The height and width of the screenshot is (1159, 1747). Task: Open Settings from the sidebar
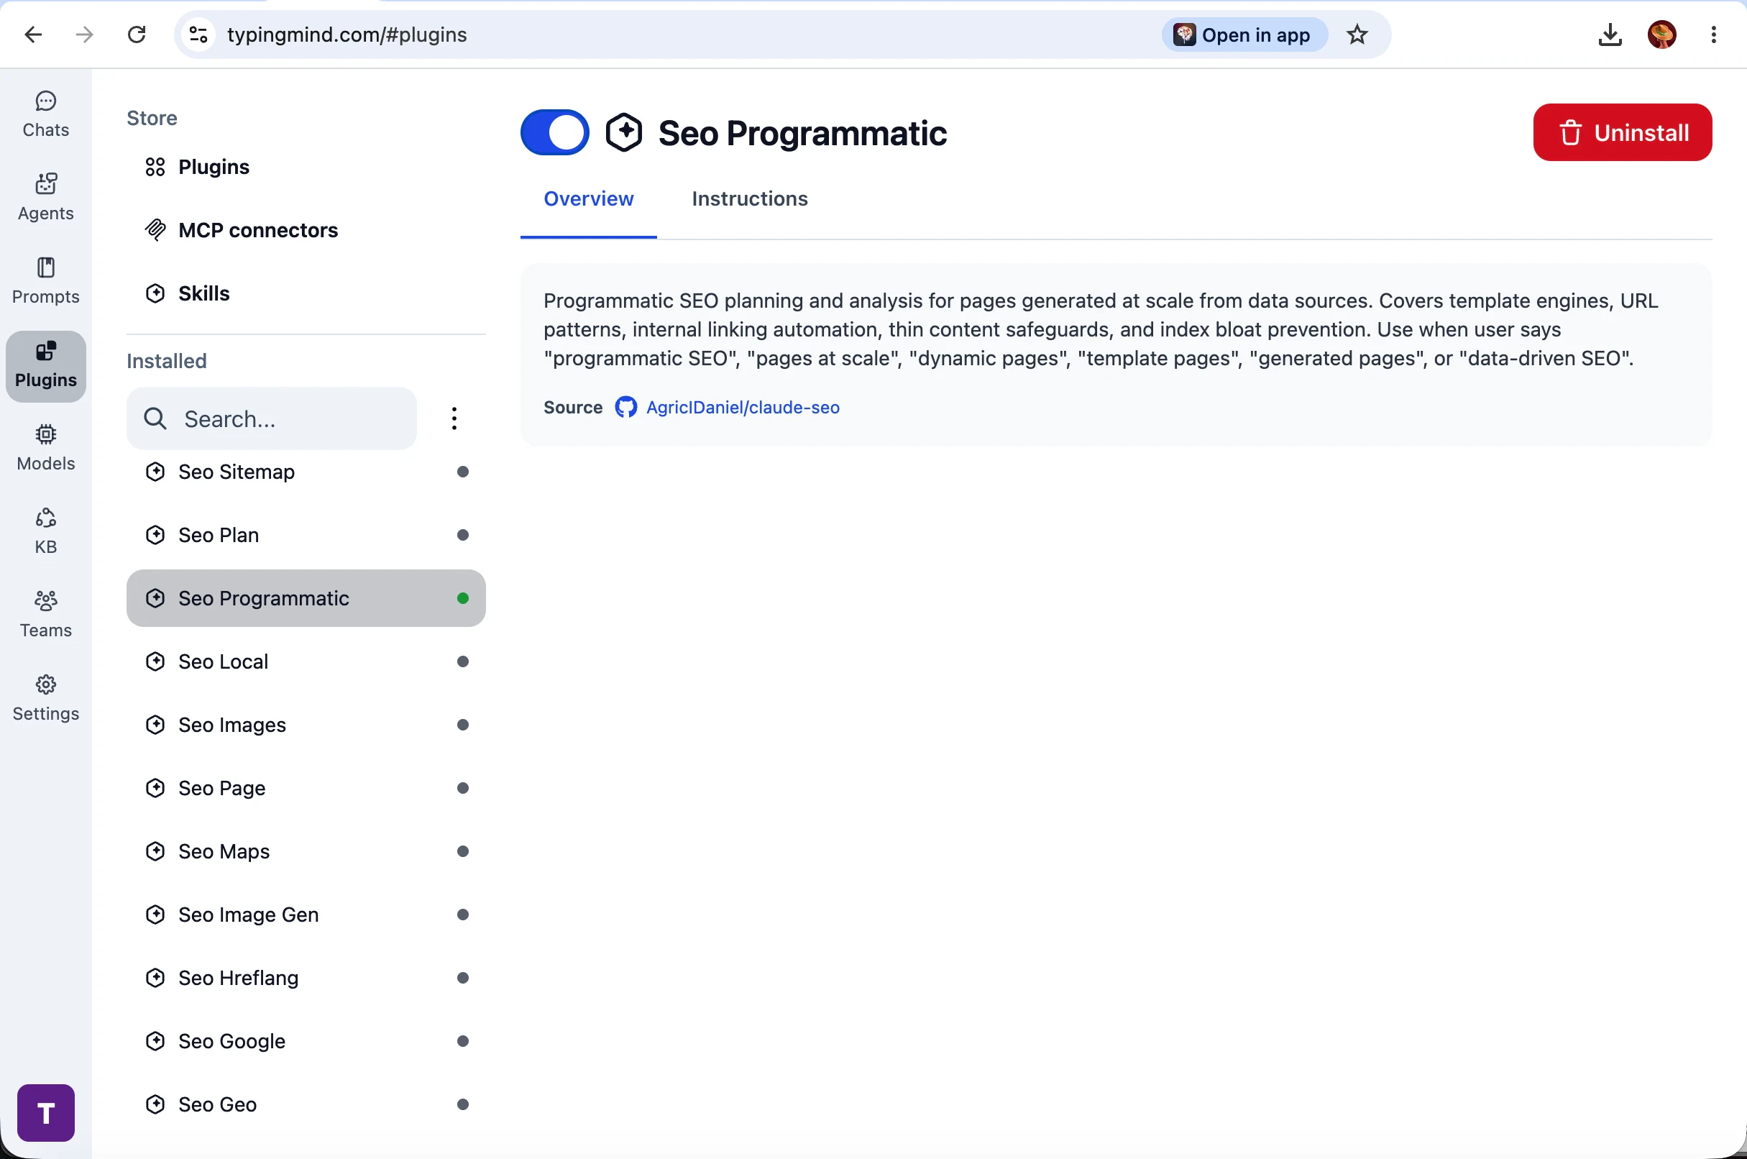coord(46,699)
